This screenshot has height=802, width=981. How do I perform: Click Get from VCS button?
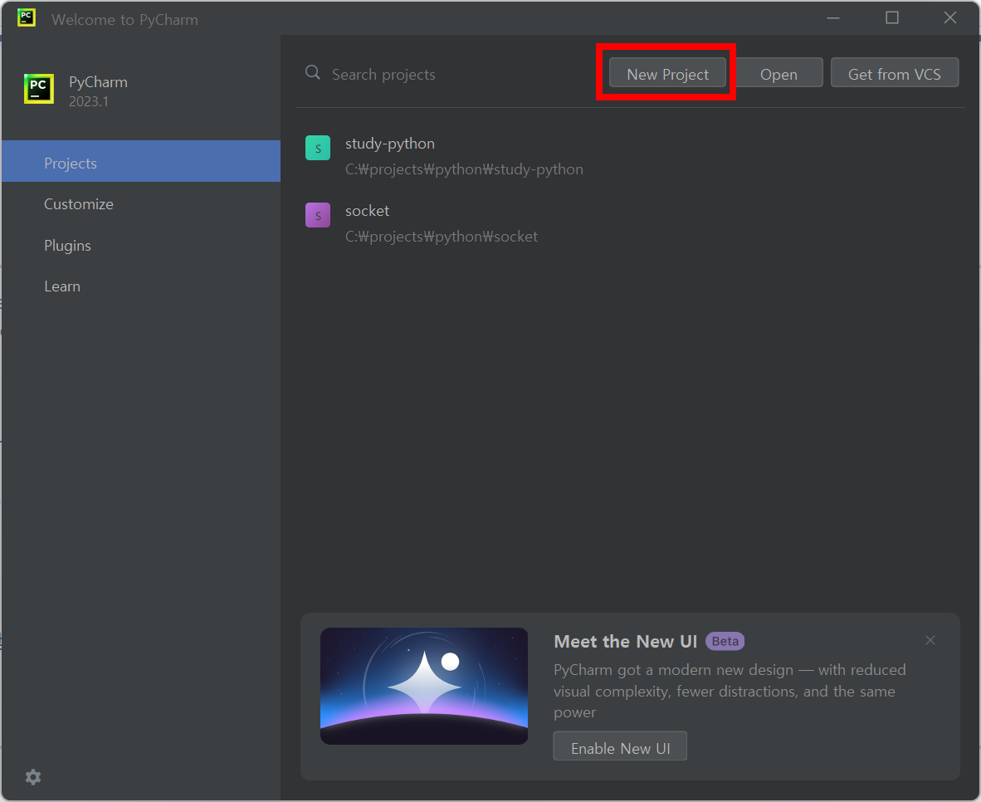coord(894,73)
